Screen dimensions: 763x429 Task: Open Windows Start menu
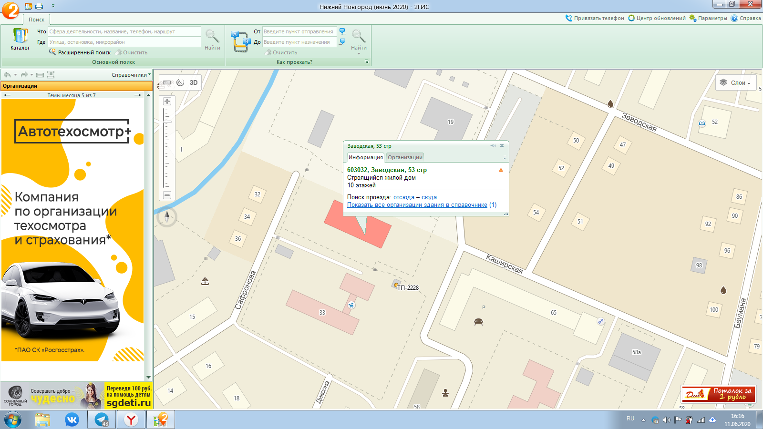(13, 420)
